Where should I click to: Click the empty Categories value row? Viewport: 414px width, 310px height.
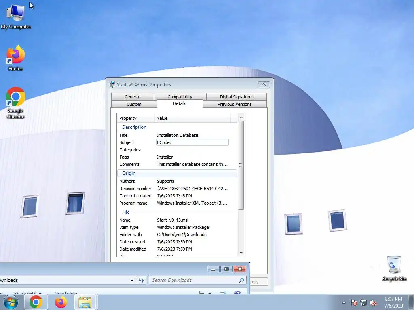tap(192, 150)
